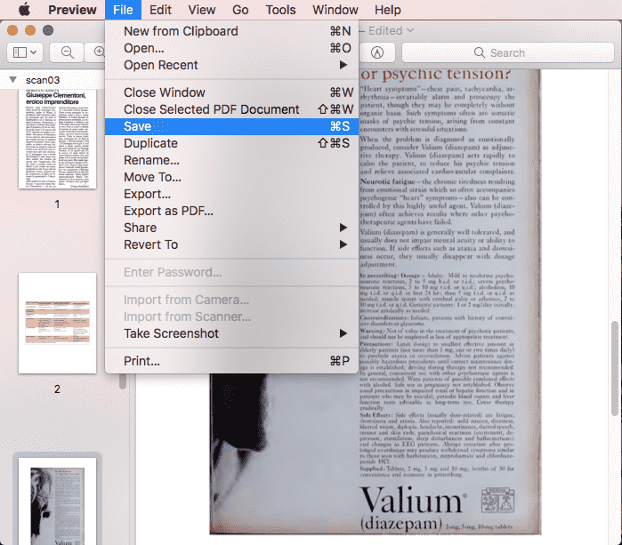The width and height of the screenshot is (622, 545).
Task: Click the sidebar scrollbar thumb
Action: [123, 381]
